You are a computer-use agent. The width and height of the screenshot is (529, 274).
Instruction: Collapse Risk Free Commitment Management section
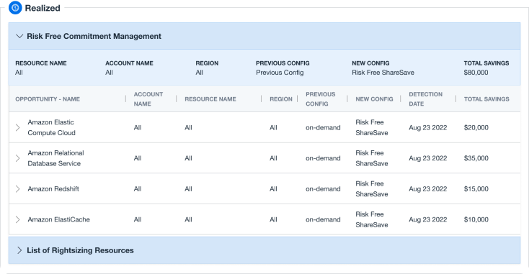click(19, 36)
